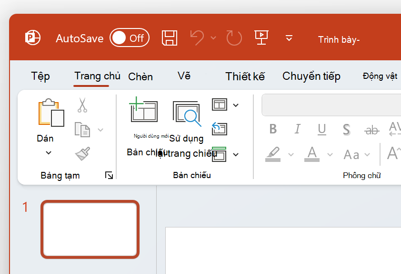Open the Tệp tab
The width and height of the screenshot is (401, 274).
40,76
